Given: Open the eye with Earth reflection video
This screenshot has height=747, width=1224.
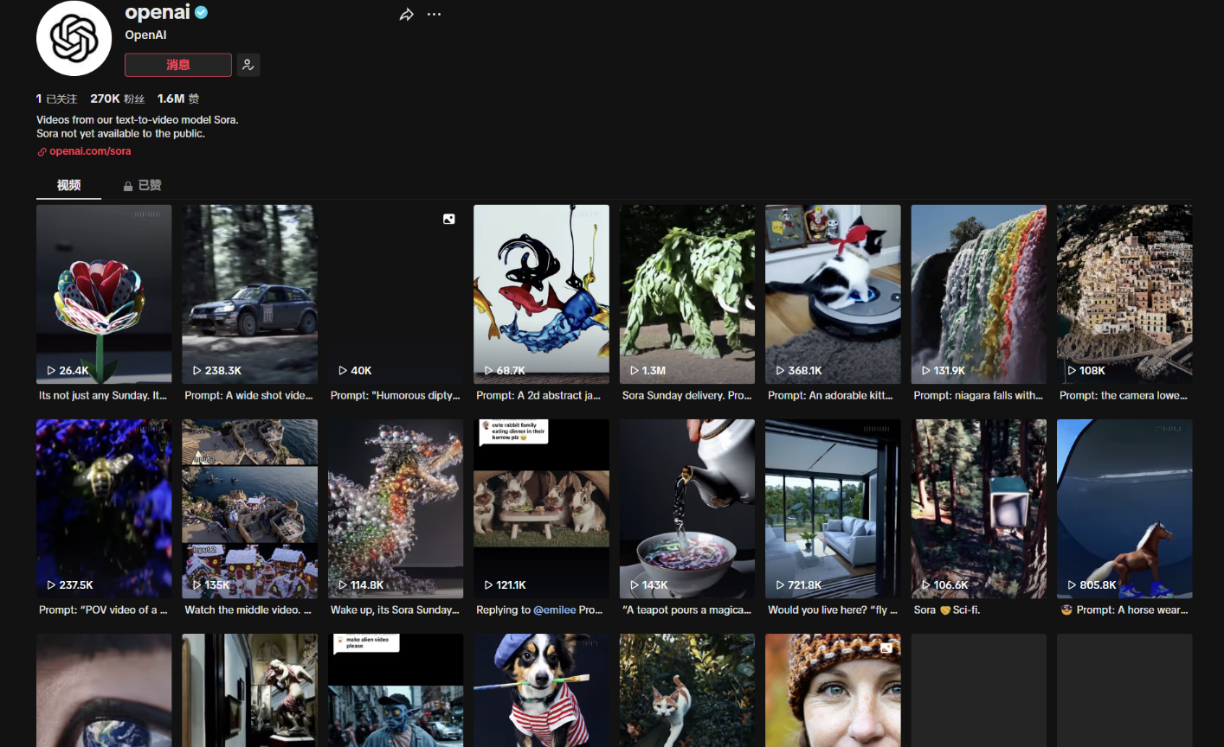Looking at the screenshot, I should coord(104,690).
